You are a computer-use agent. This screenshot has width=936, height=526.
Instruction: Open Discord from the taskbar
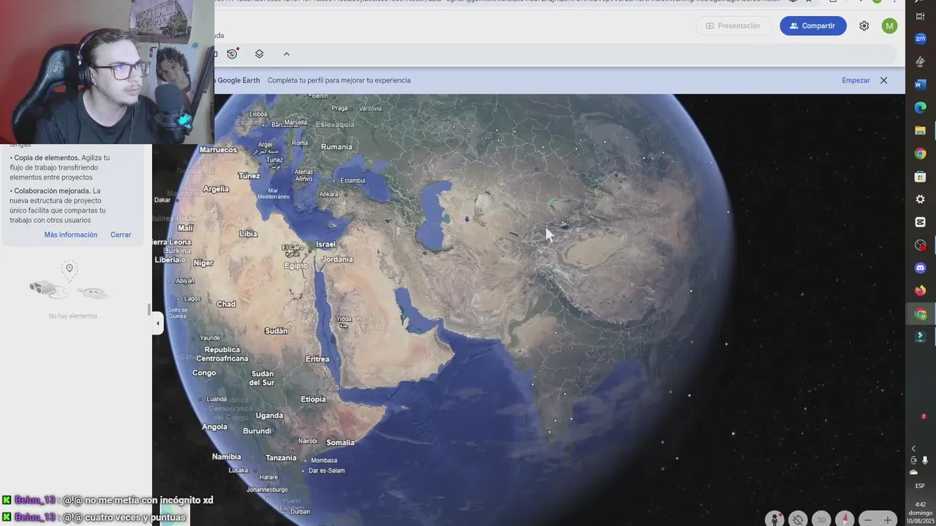[921, 268]
